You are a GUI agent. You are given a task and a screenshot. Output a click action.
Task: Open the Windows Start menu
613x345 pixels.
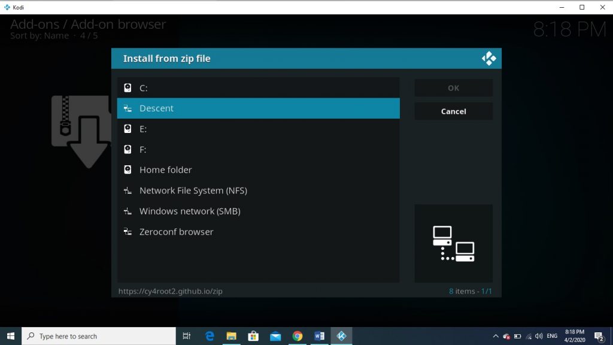tap(11, 336)
